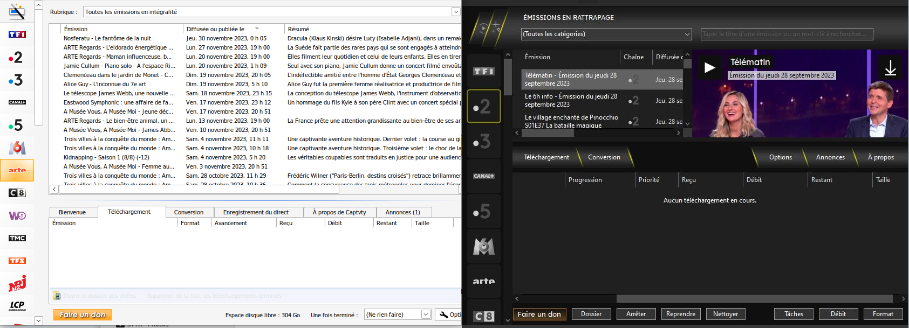The image size is (909, 328).
Task: Select the W9 channel icon
Action: (17, 215)
